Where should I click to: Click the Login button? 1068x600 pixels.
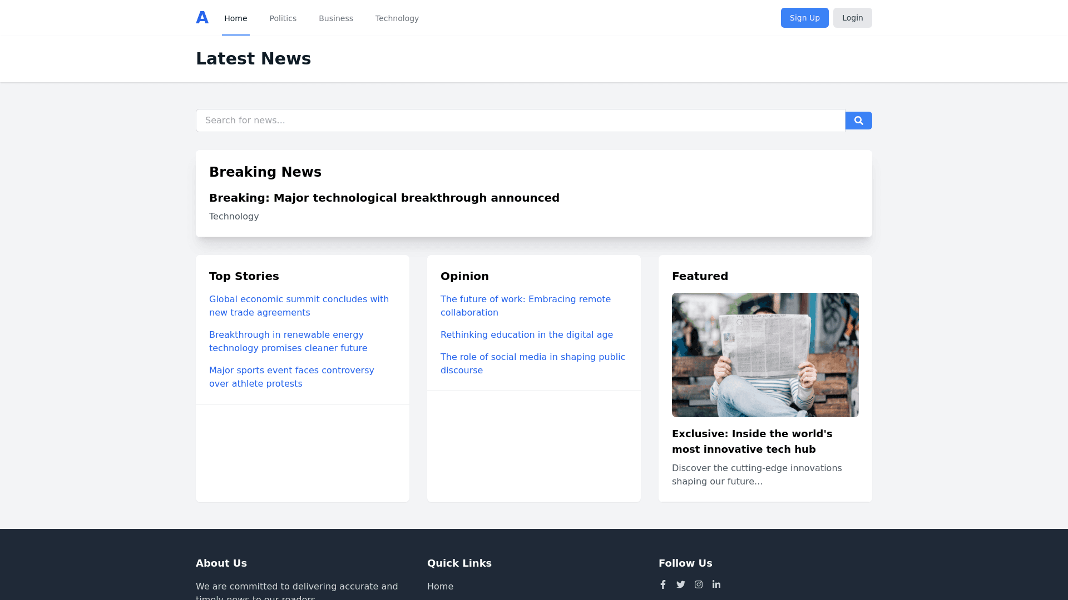point(852,18)
